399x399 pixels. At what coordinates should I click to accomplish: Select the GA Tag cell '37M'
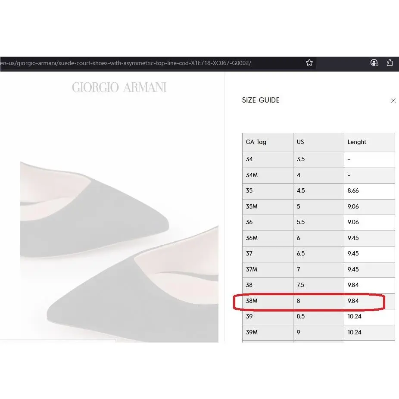[x=268, y=270]
